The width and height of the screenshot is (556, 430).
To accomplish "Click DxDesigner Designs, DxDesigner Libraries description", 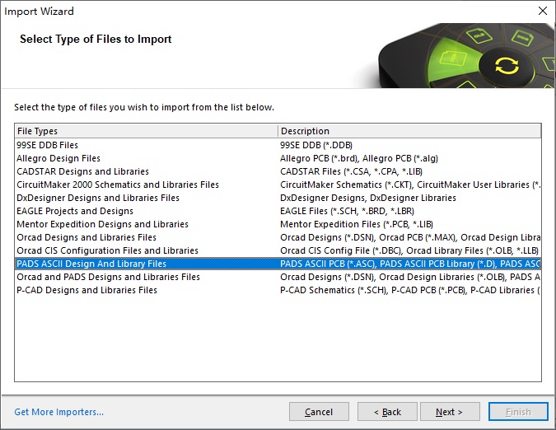I will (368, 198).
